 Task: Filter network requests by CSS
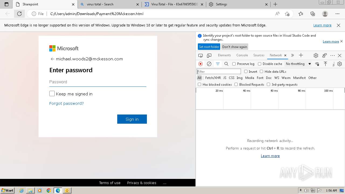pyautogui.click(x=232, y=78)
